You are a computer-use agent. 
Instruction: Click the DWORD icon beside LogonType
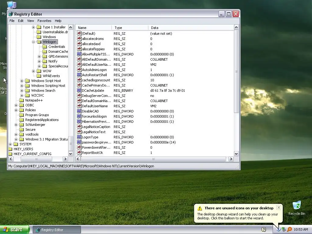79,137
